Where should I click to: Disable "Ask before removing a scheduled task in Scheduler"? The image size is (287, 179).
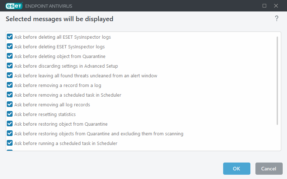[x=10, y=95]
